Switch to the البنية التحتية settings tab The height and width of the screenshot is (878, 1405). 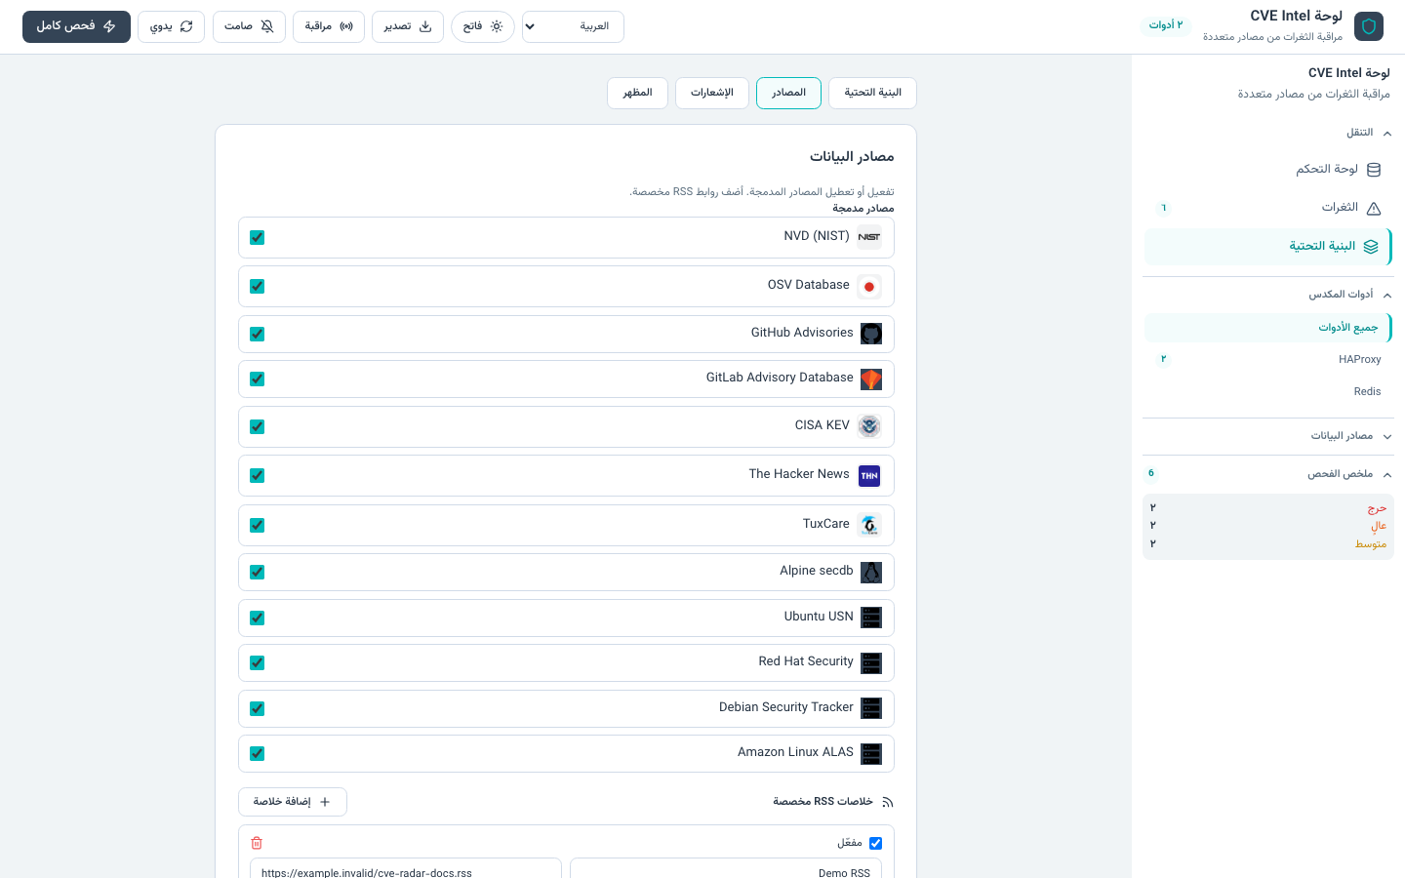pyautogui.click(x=872, y=93)
